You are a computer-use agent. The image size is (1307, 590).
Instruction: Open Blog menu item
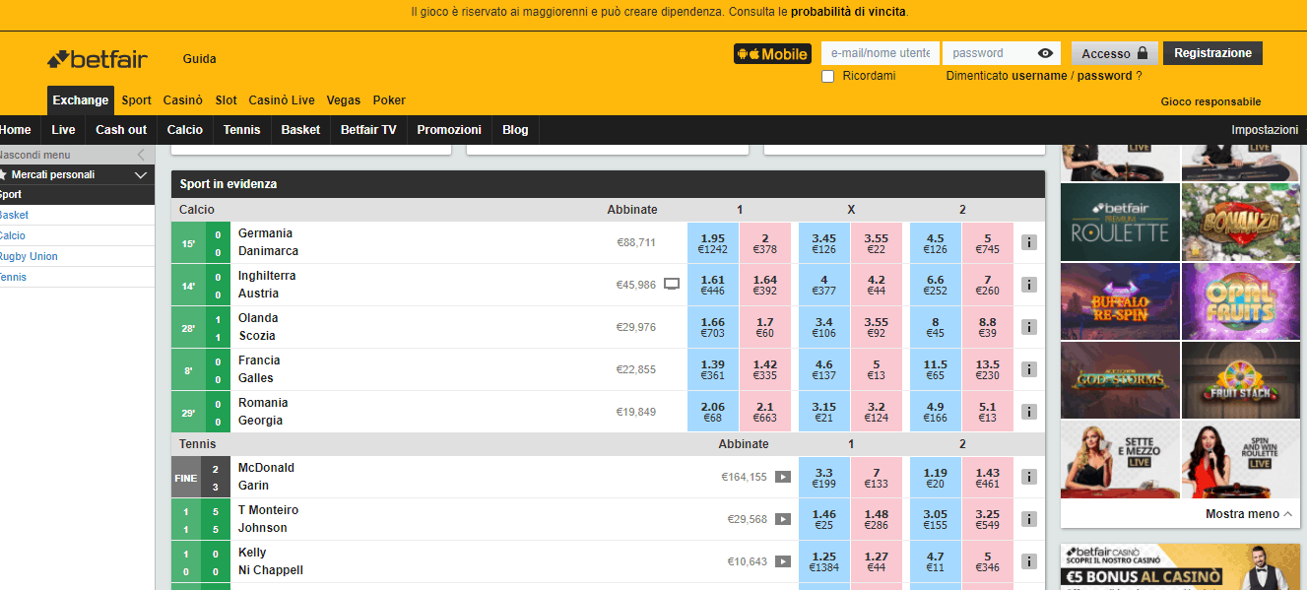515,130
